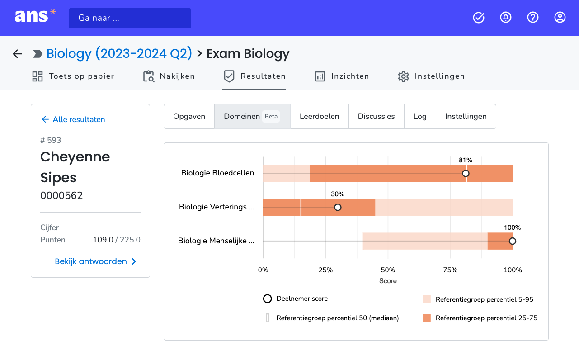579x346 pixels.
Task: Click the tag icon before Biology course
Action: 38,54
